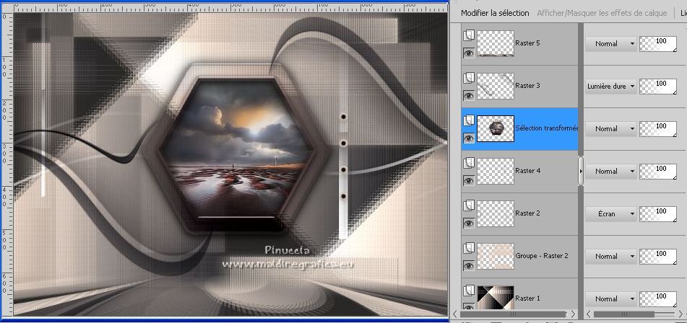Image resolution: width=687 pixels, height=323 pixels.
Task: Hide the Sélection transformée layer via its eye icon
Action: (x=469, y=138)
